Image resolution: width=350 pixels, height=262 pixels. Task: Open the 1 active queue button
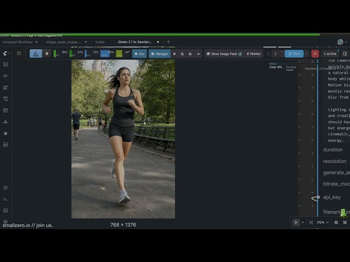click(x=330, y=53)
